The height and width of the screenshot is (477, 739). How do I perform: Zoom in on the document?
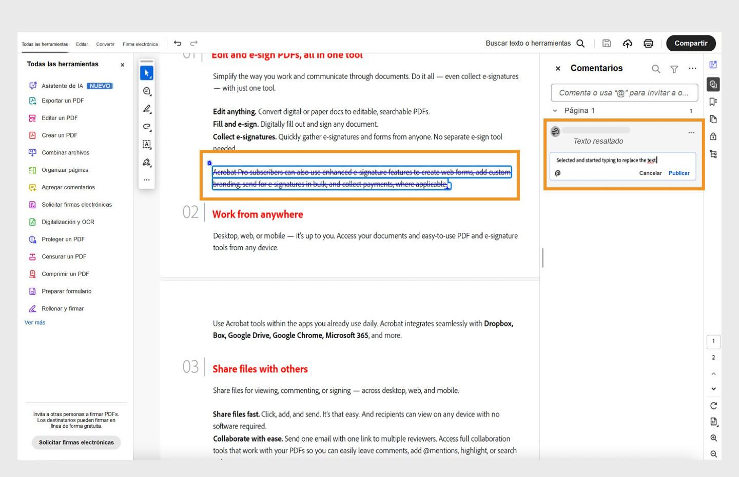pyautogui.click(x=713, y=438)
